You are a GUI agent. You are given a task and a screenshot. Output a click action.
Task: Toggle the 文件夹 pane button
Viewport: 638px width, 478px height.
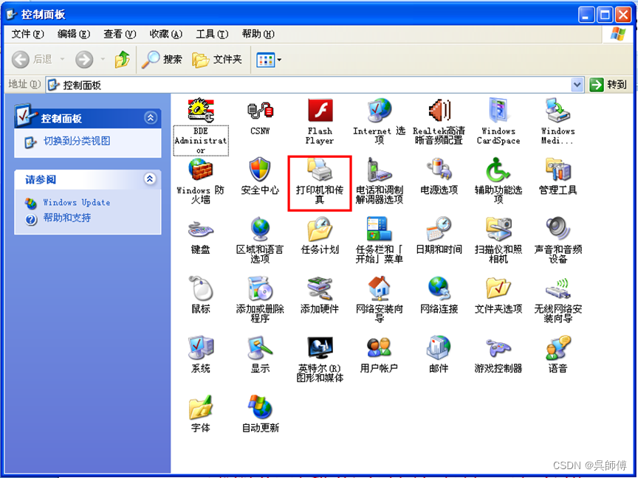tap(217, 60)
